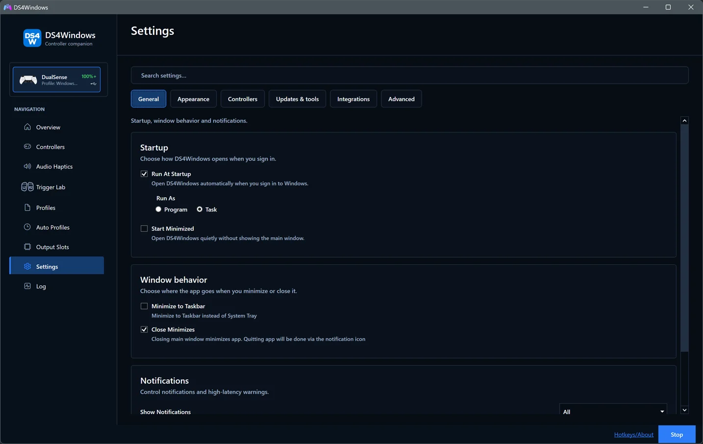Click the scrollbar down arrow

[684, 410]
